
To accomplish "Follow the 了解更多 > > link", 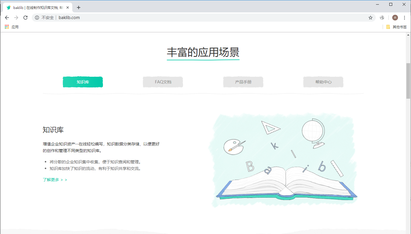I will tap(55, 180).
